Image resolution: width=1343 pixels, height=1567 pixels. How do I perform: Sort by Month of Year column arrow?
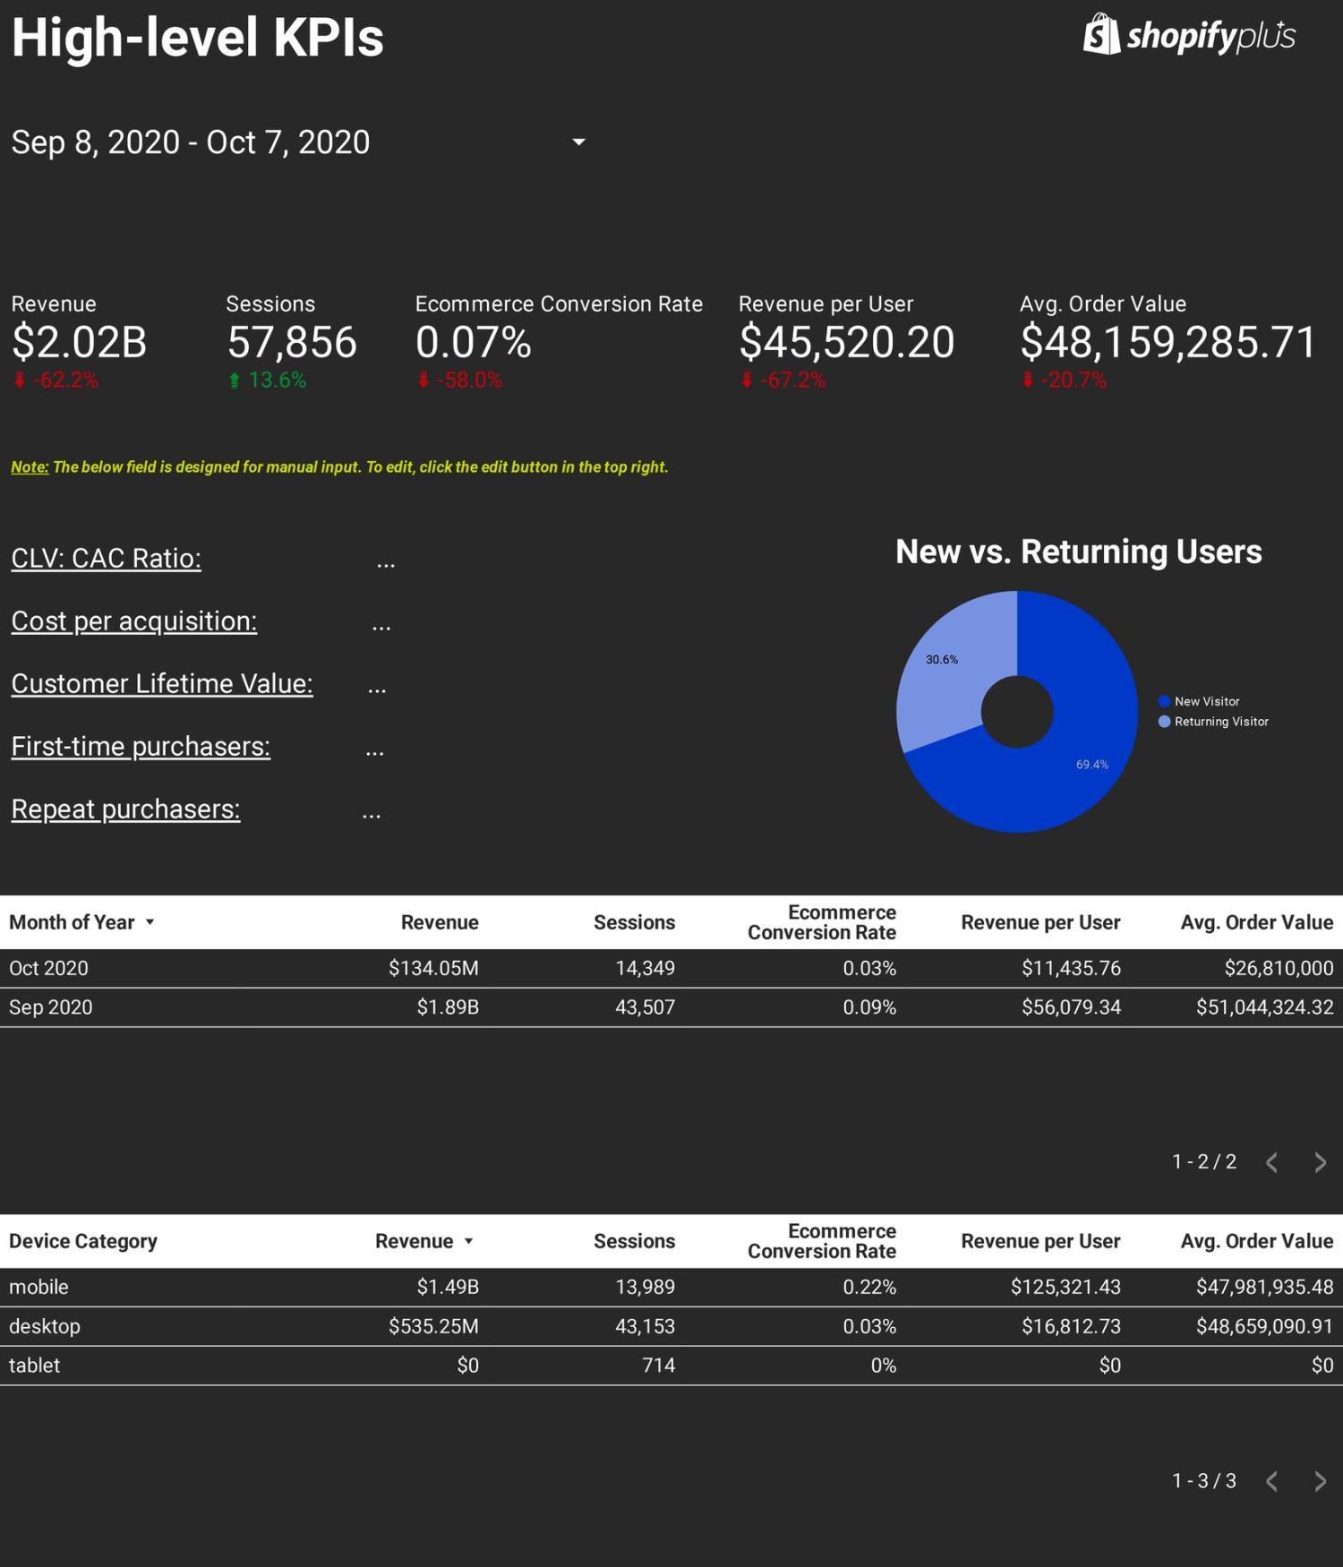click(x=150, y=922)
